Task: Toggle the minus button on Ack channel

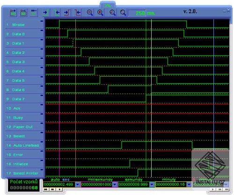Action: click(x=42, y=105)
